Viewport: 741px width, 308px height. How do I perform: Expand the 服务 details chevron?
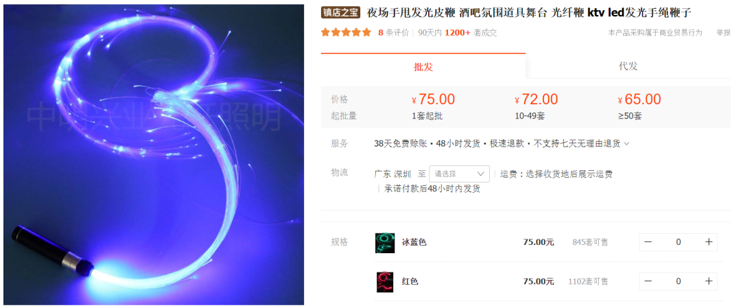coord(626,143)
